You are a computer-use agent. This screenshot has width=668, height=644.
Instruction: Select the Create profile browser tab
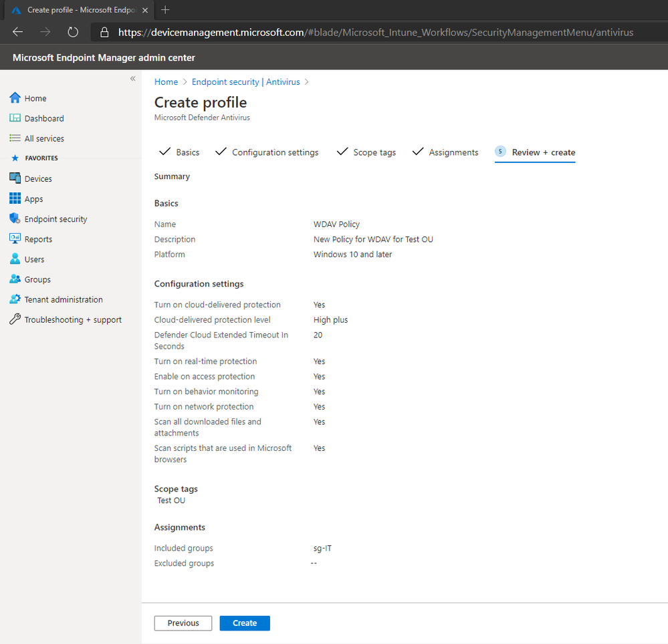coord(78,10)
